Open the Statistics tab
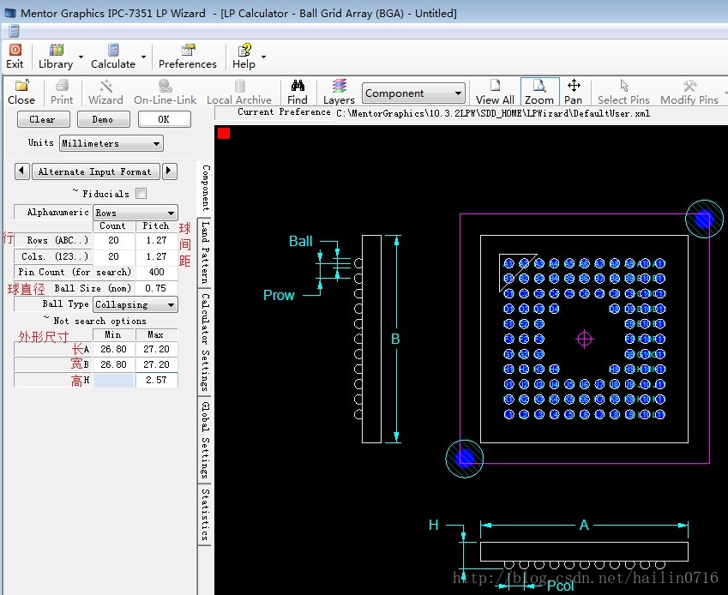Screen dimensions: 728x595 pos(205,514)
